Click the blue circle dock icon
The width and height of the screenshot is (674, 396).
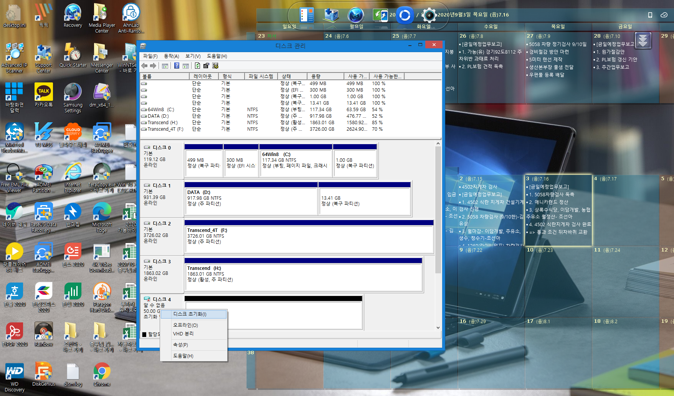[x=405, y=15]
